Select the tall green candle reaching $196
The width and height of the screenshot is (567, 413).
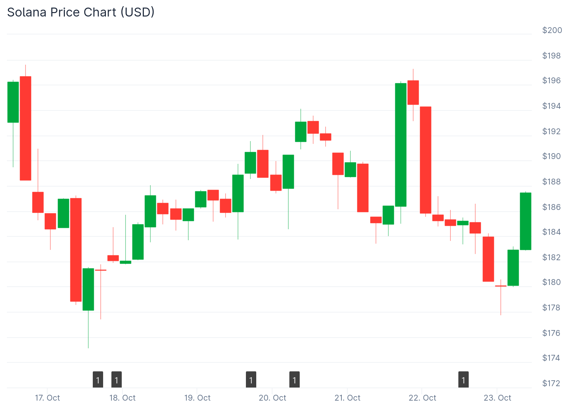pyautogui.click(x=401, y=145)
